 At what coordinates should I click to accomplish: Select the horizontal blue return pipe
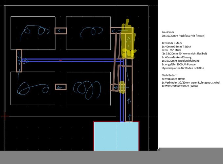point(72,60)
